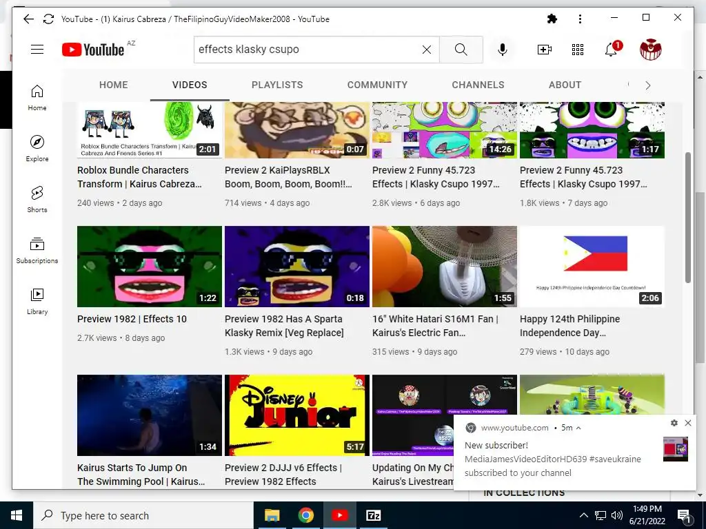
Task: Go back with the browser back arrow
Action: click(x=28, y=19)
